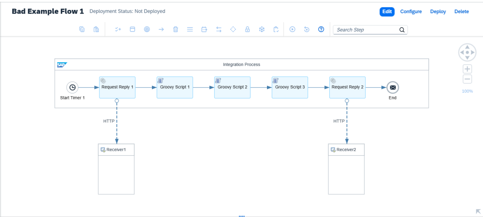Click the Deploy link

[x=438, y=11]
